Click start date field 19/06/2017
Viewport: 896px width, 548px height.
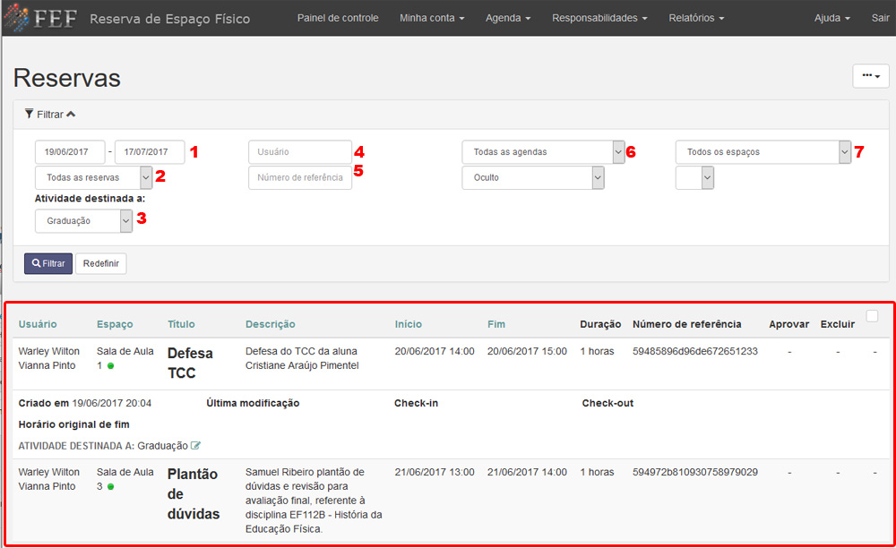[x=70, y=152]
